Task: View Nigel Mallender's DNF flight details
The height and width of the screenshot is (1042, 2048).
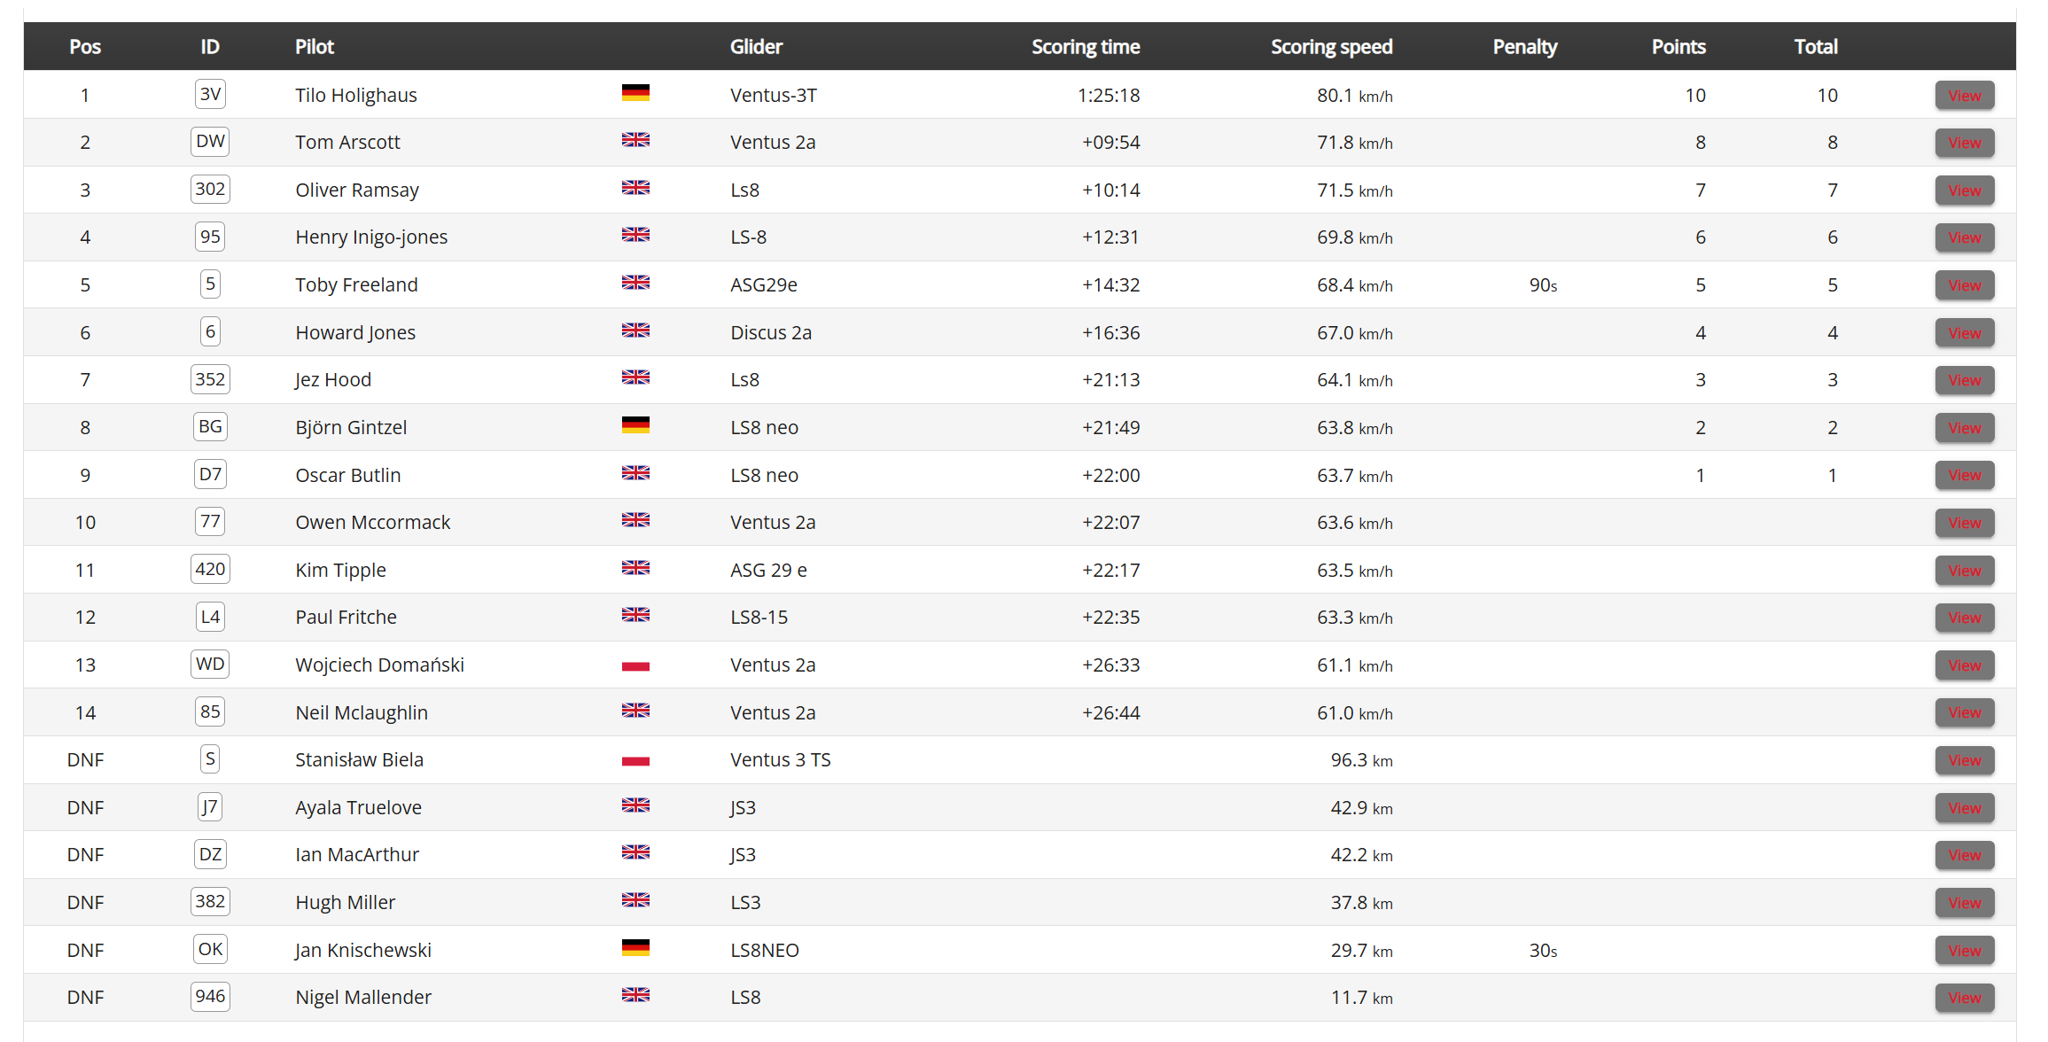Action: tap(1965, 998)
